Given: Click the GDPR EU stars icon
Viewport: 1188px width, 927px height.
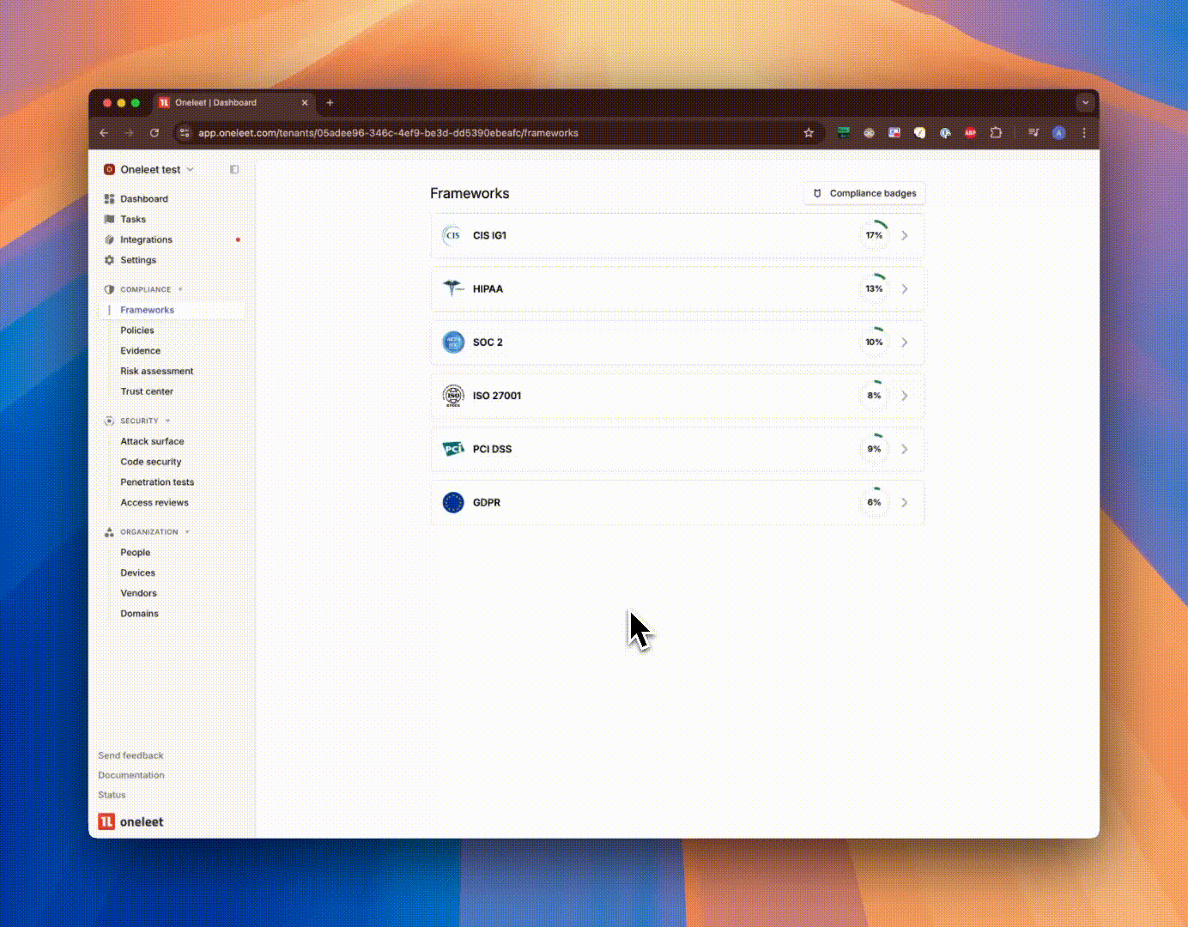Looking at the screenshot, I should [x=452, y=503].
